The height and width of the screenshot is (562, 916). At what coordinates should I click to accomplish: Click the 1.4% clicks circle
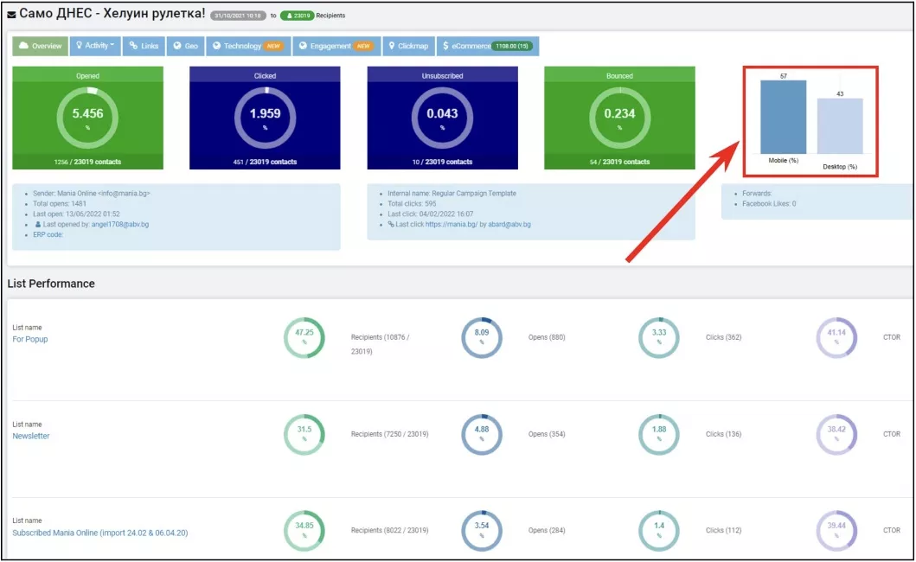(x=659, y=531)
